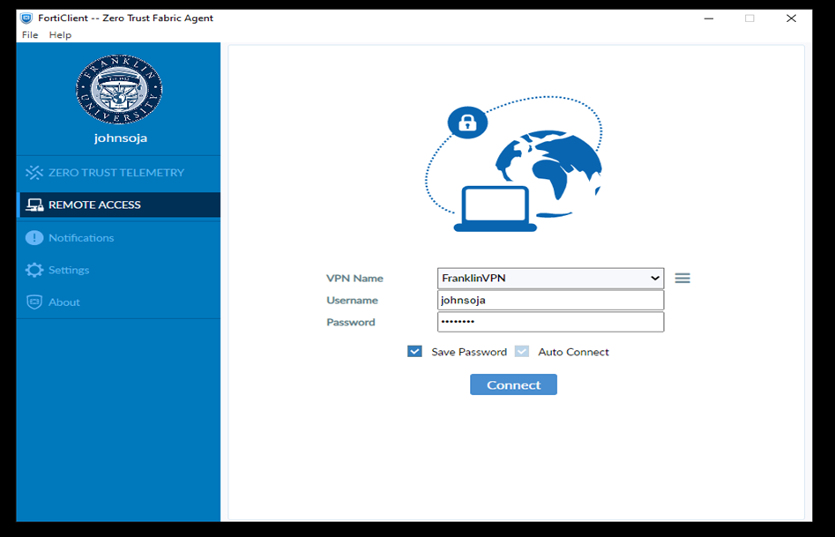Click the Password label

click(x=350, y=322)
